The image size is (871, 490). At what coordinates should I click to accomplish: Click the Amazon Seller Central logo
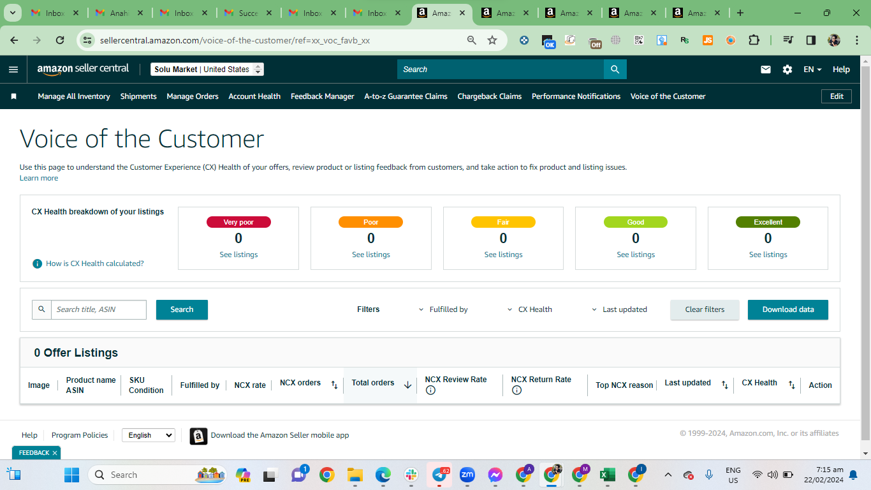click(83, 69)
